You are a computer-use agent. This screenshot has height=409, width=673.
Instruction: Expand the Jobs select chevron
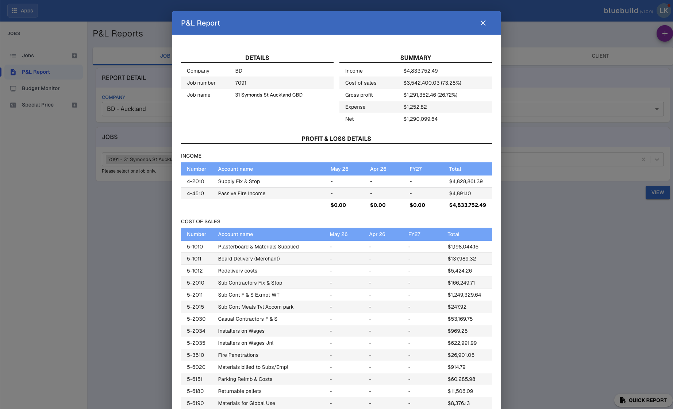[657, 159]
